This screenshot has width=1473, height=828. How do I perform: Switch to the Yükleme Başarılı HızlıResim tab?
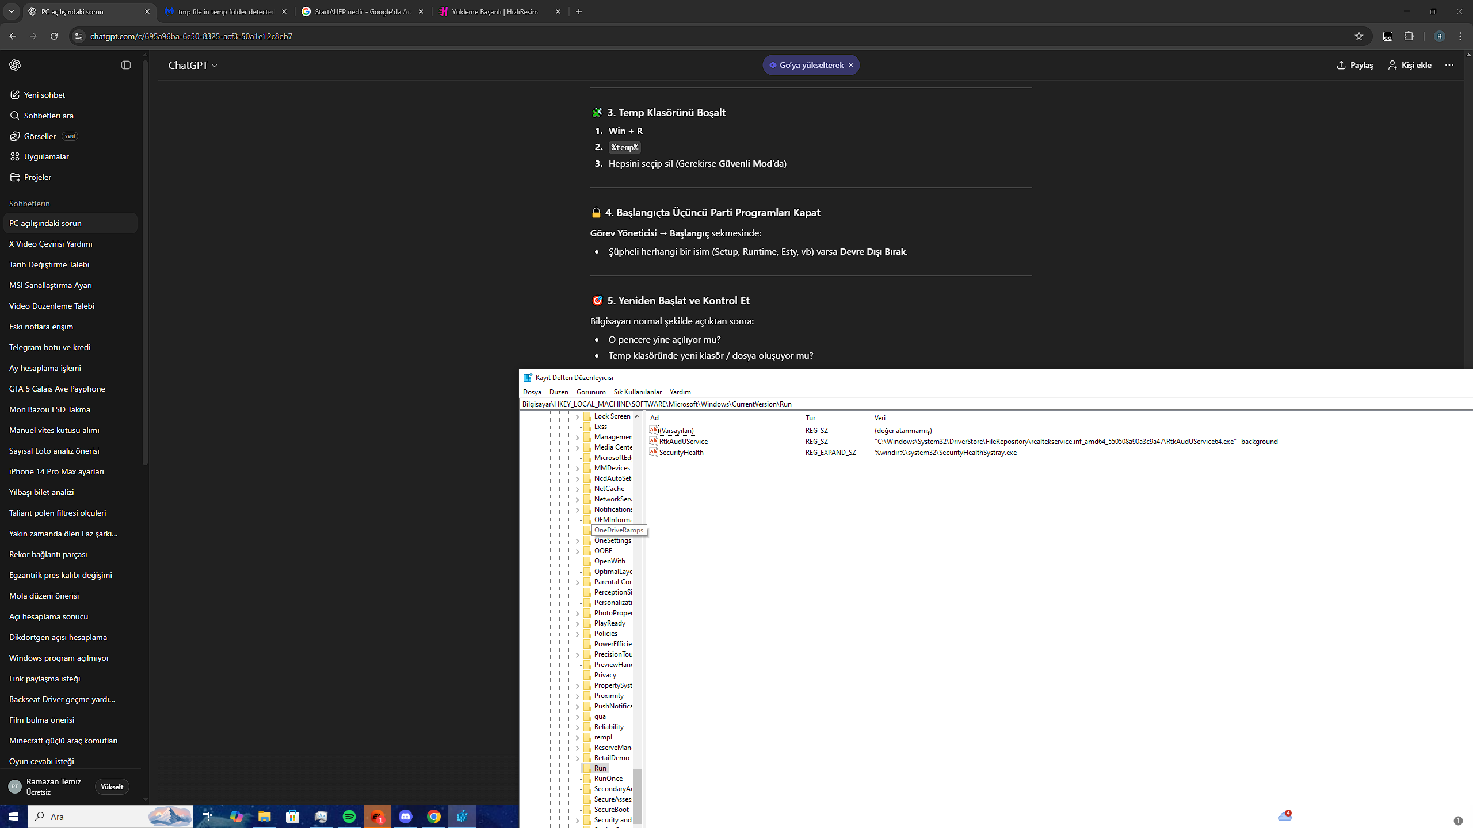pyautogui.click(x=499, y=11)
